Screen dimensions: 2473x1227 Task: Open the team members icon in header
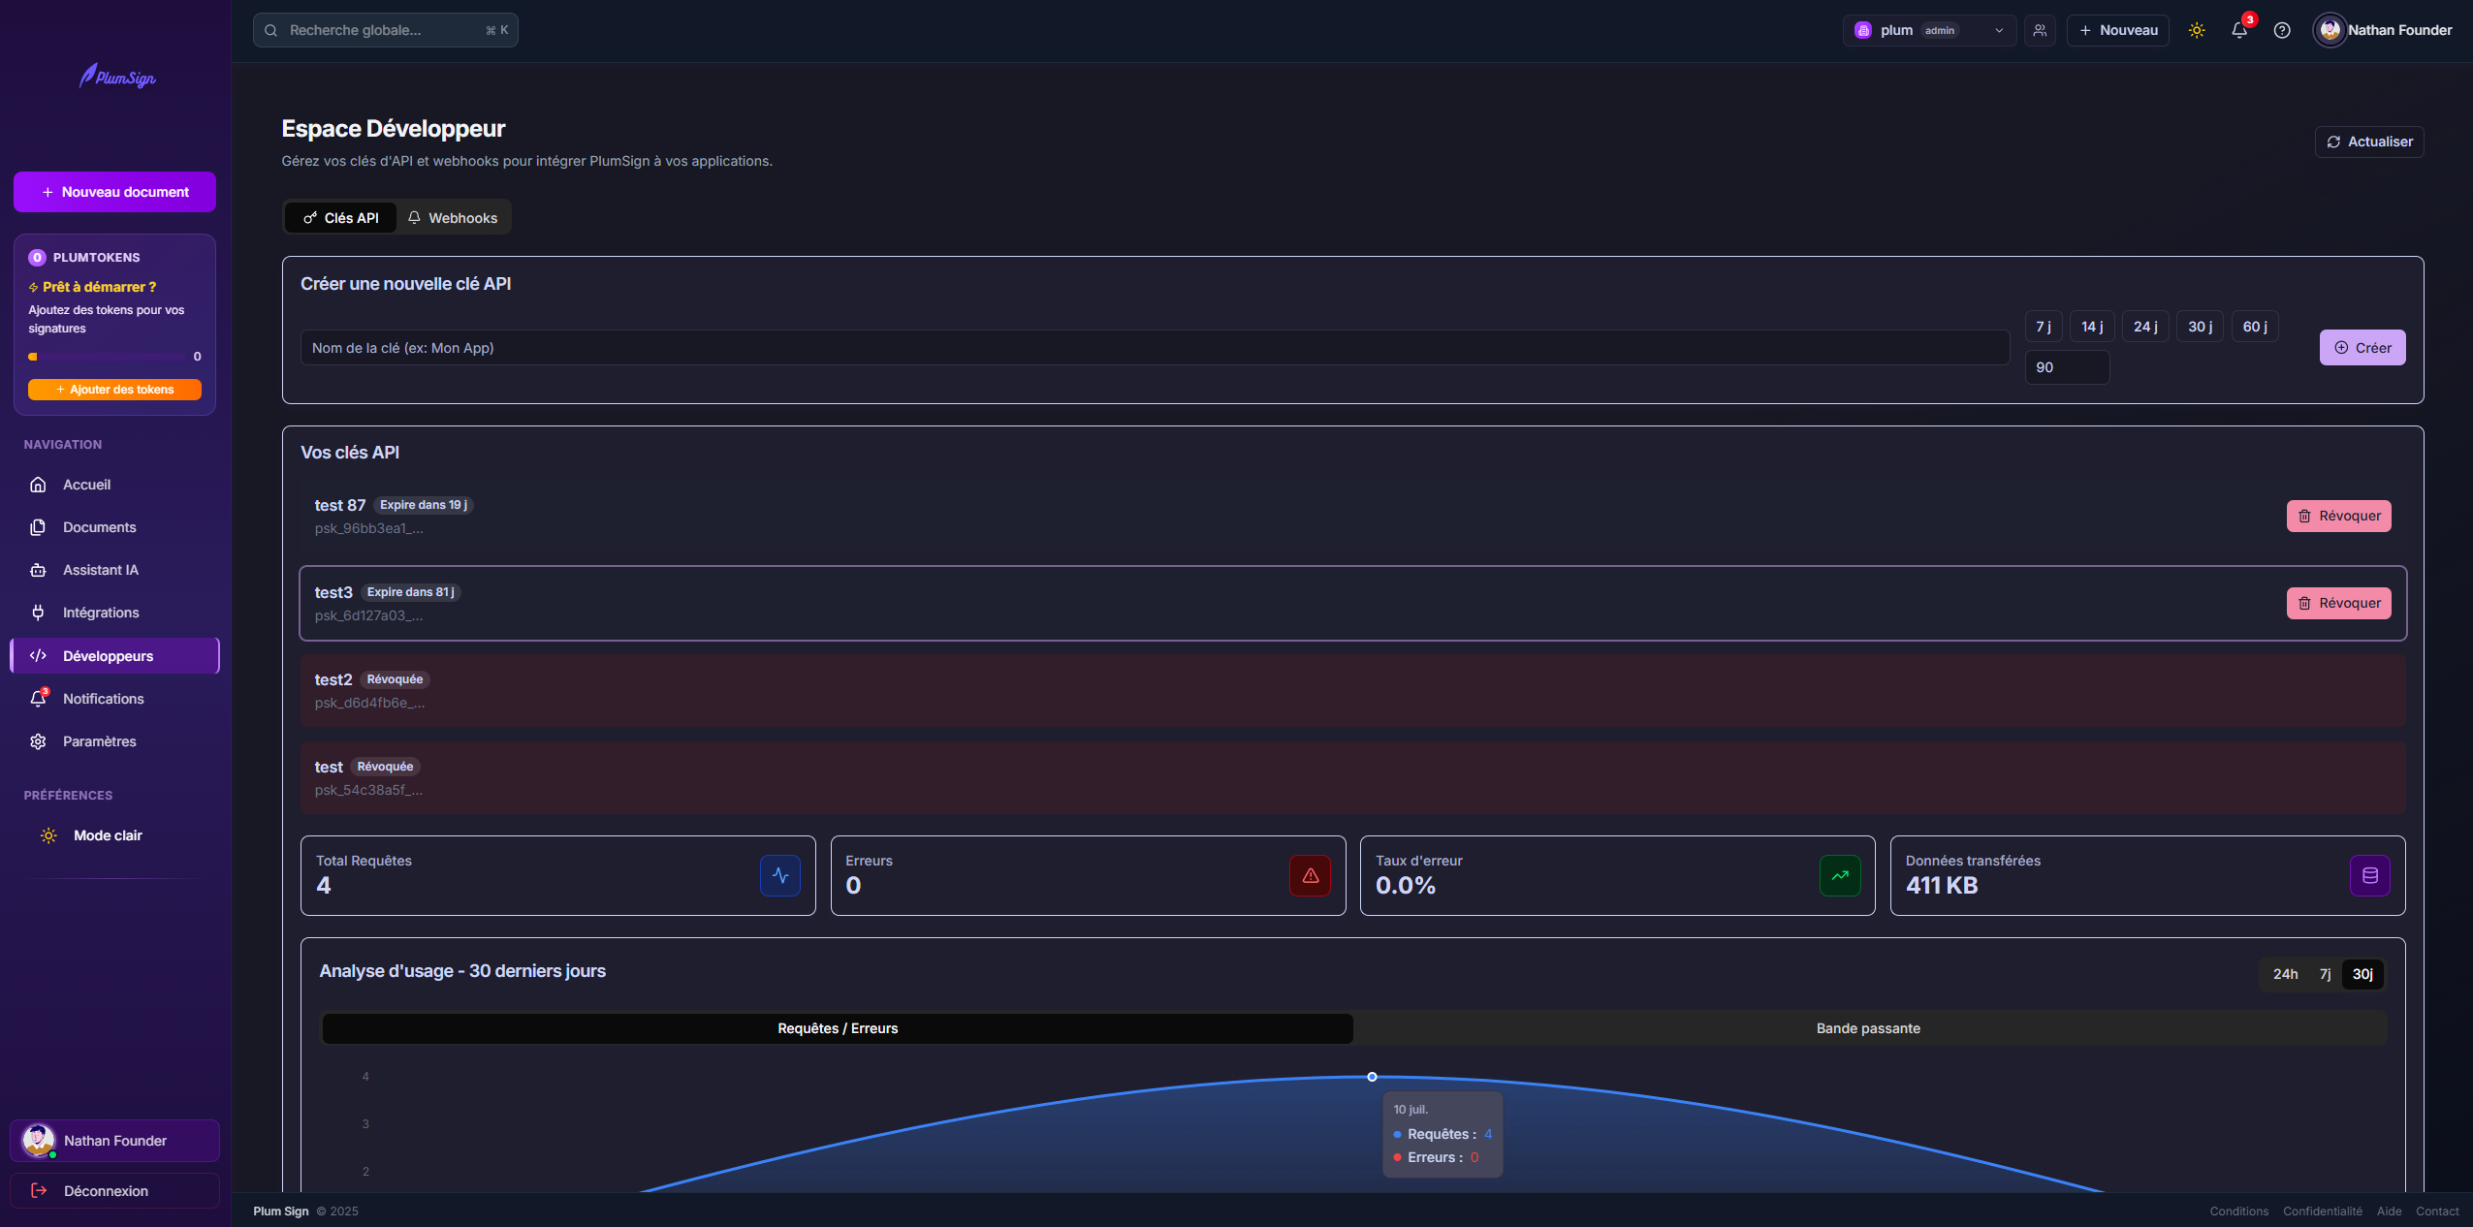2040,30
